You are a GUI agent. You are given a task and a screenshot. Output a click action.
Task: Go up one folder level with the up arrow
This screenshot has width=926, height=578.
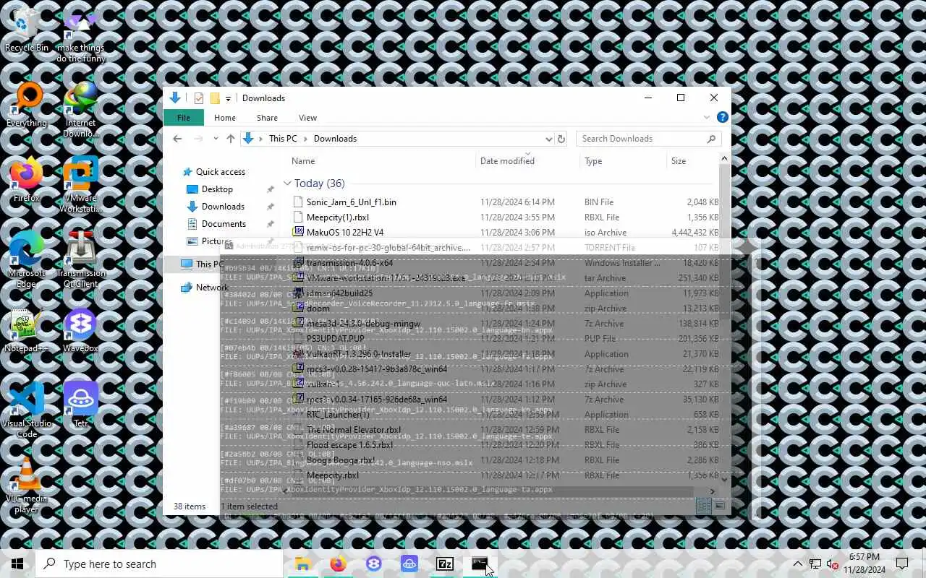point(231,139)
